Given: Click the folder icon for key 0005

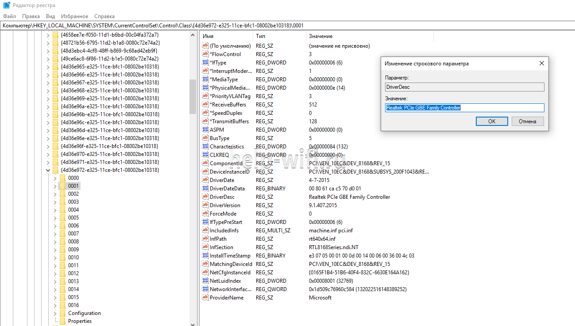Looking at the screenshot, I should (62, 218).
